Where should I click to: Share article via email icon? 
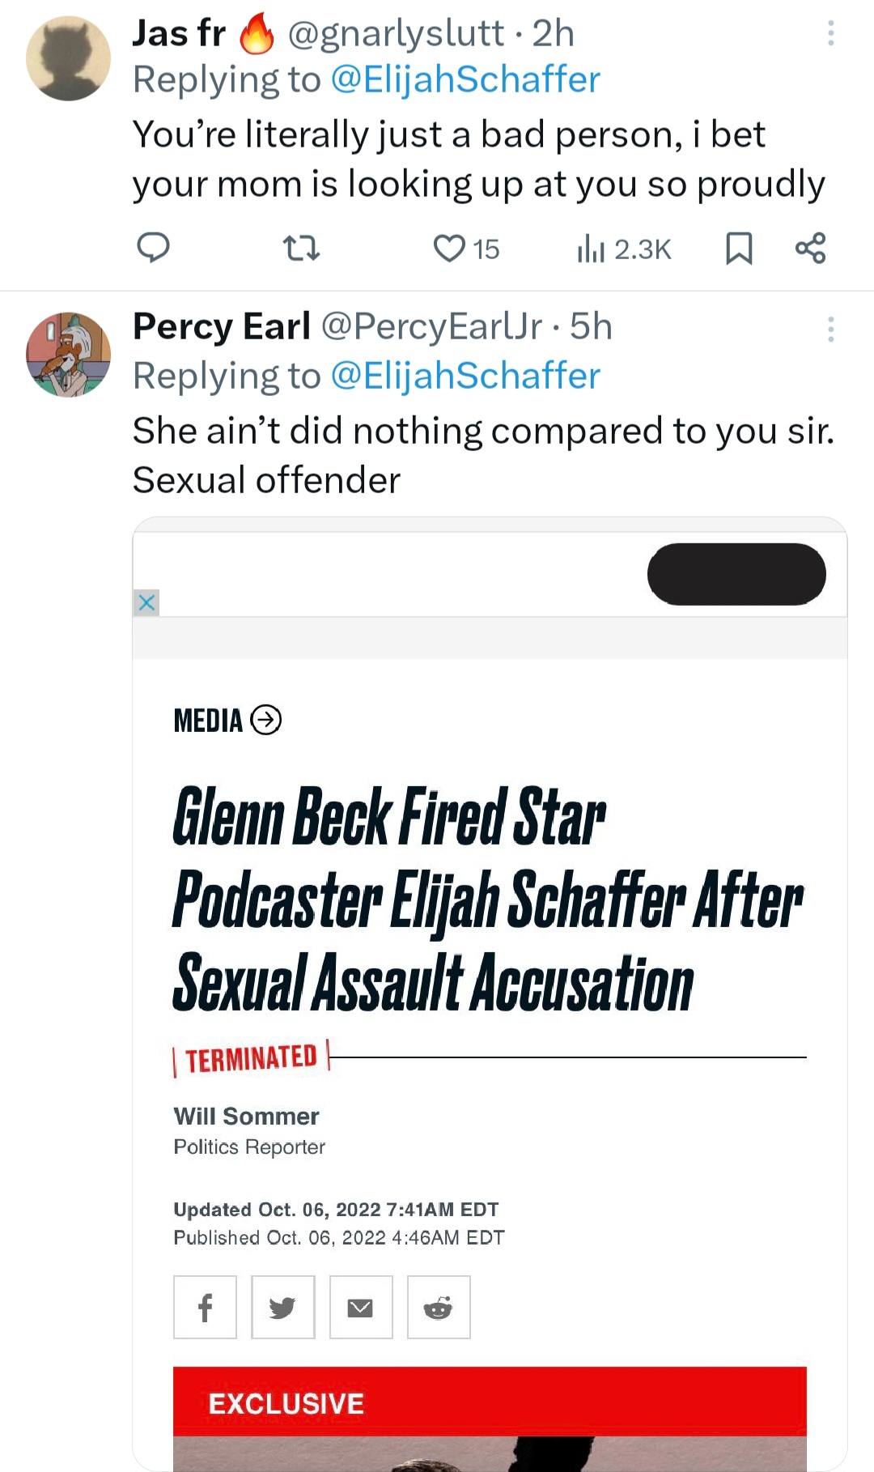(361, 1307)
